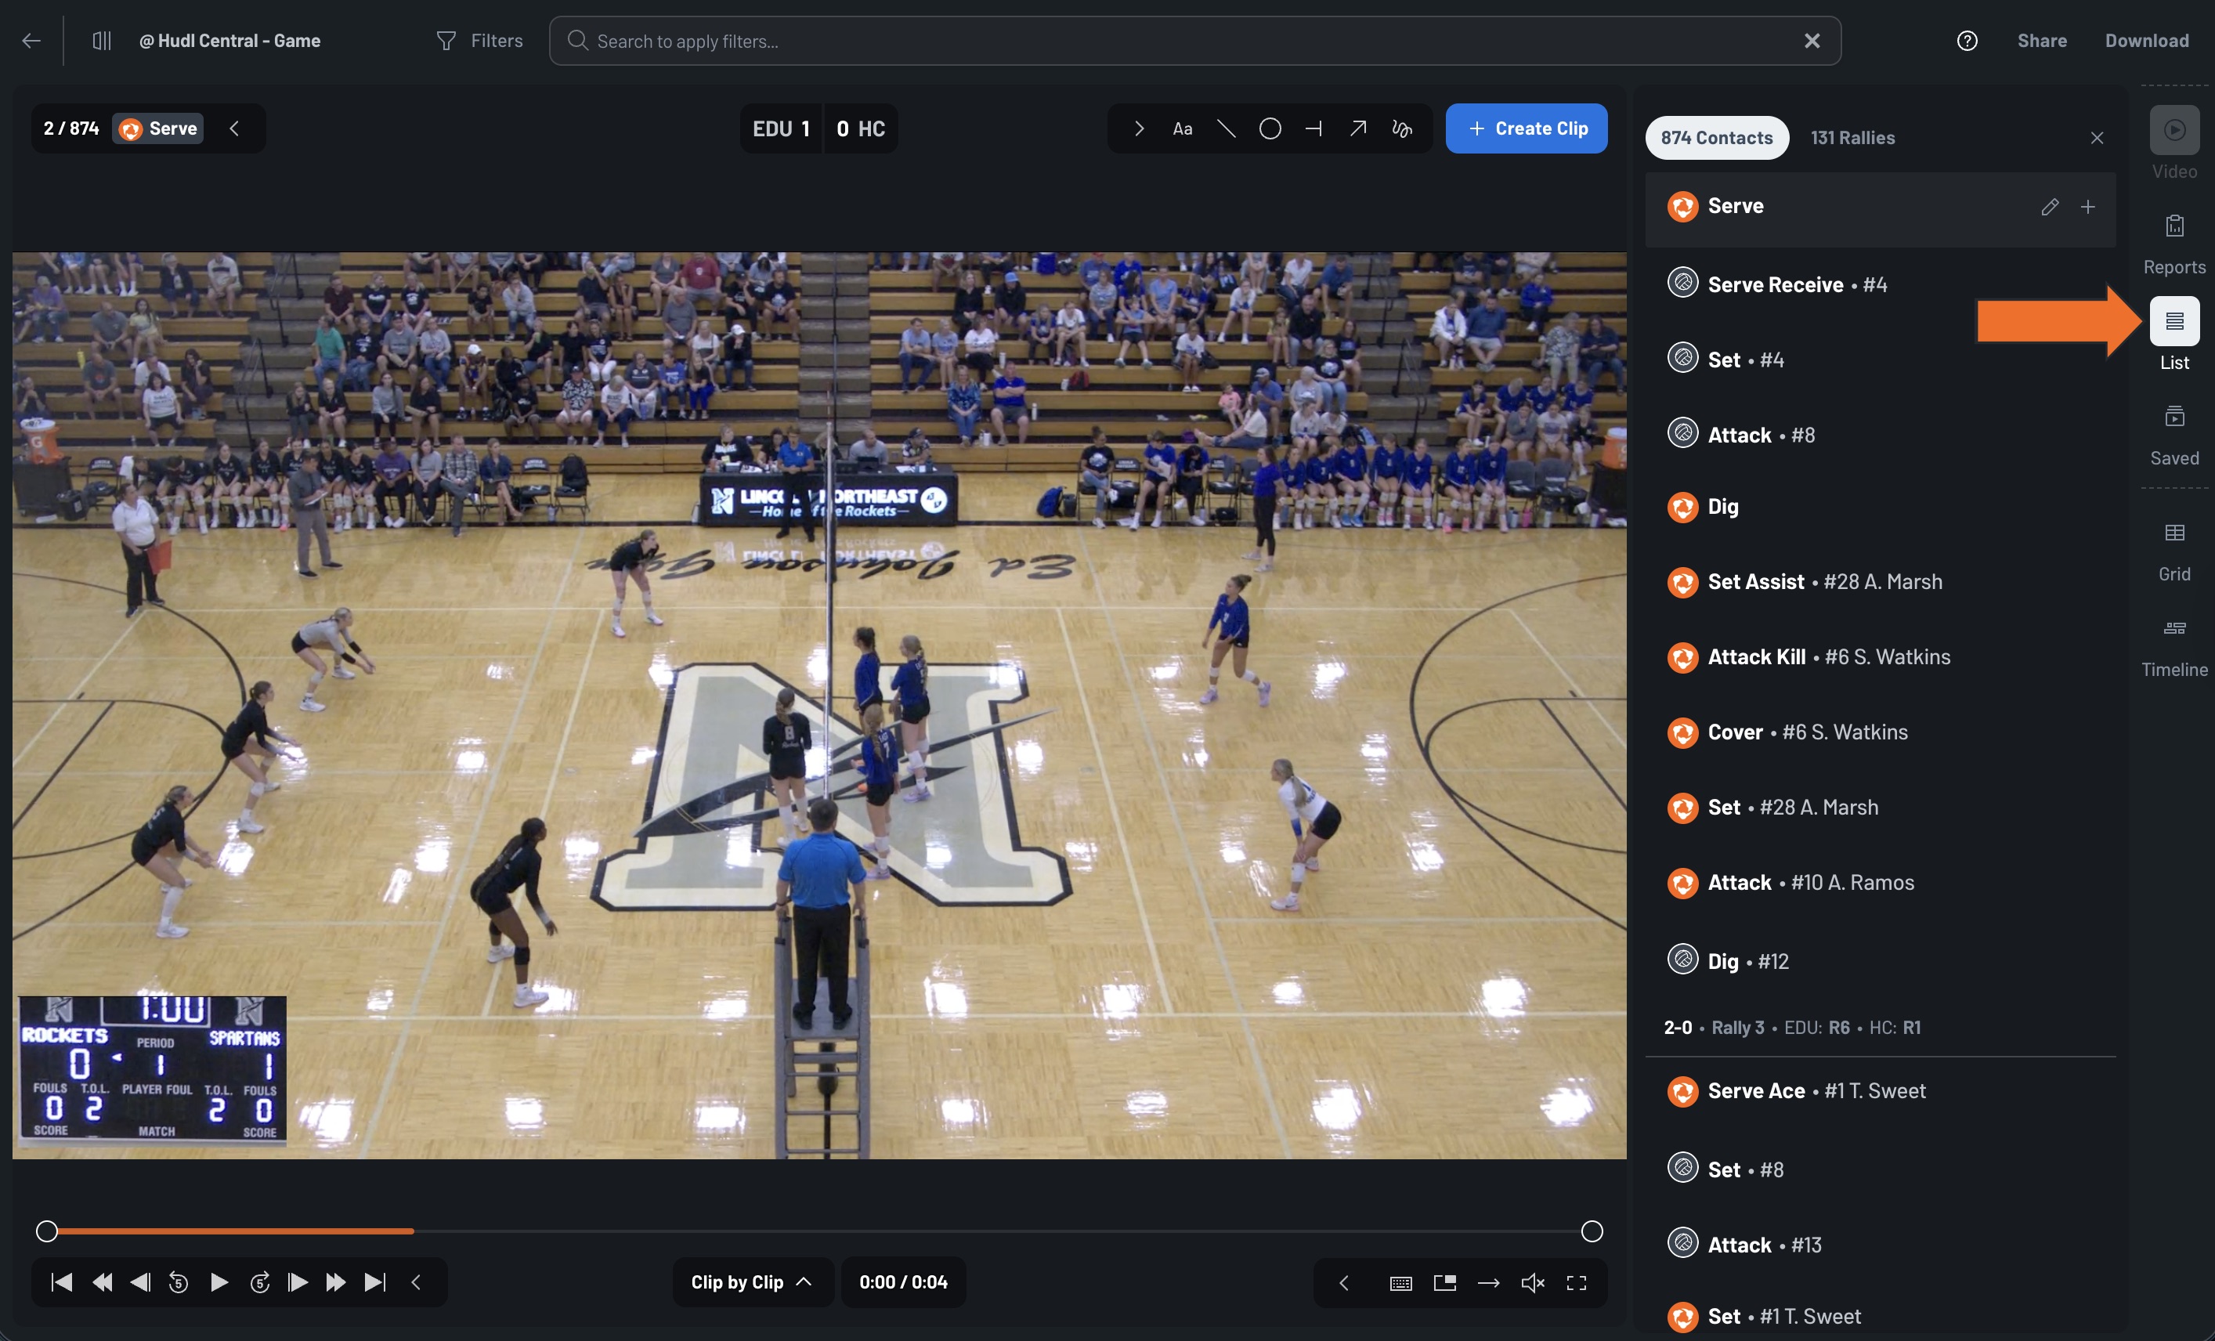
Task: Unmute the video audio
Action: click(x=1532, y=1281)
